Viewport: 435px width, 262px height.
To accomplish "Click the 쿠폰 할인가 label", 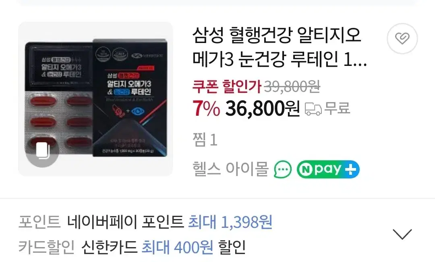I will [x=227, y=86].
